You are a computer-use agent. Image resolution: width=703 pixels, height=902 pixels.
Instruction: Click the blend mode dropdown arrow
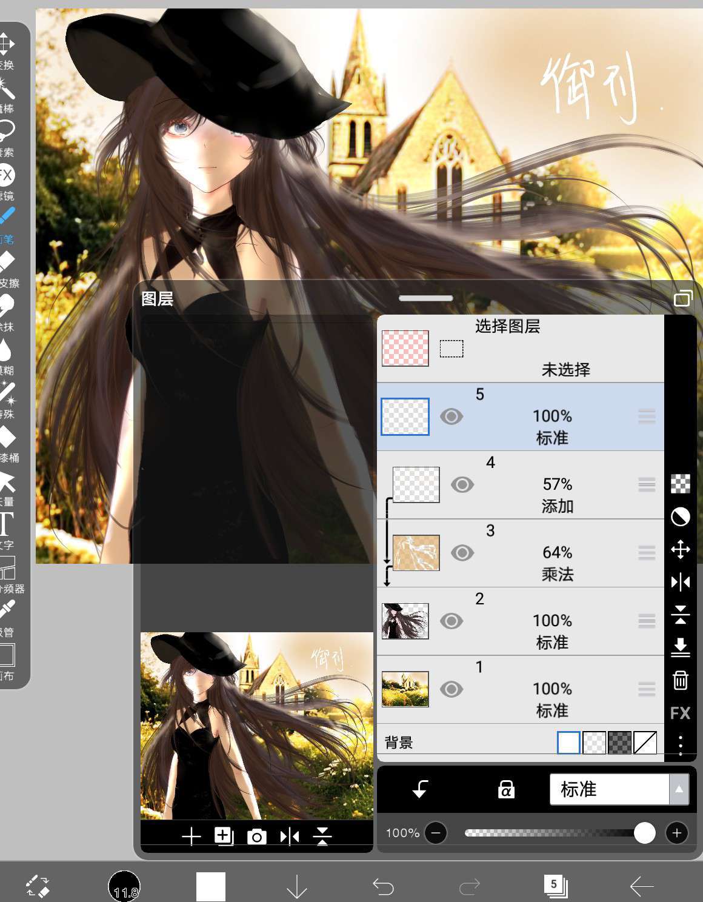tap(679, 789)
